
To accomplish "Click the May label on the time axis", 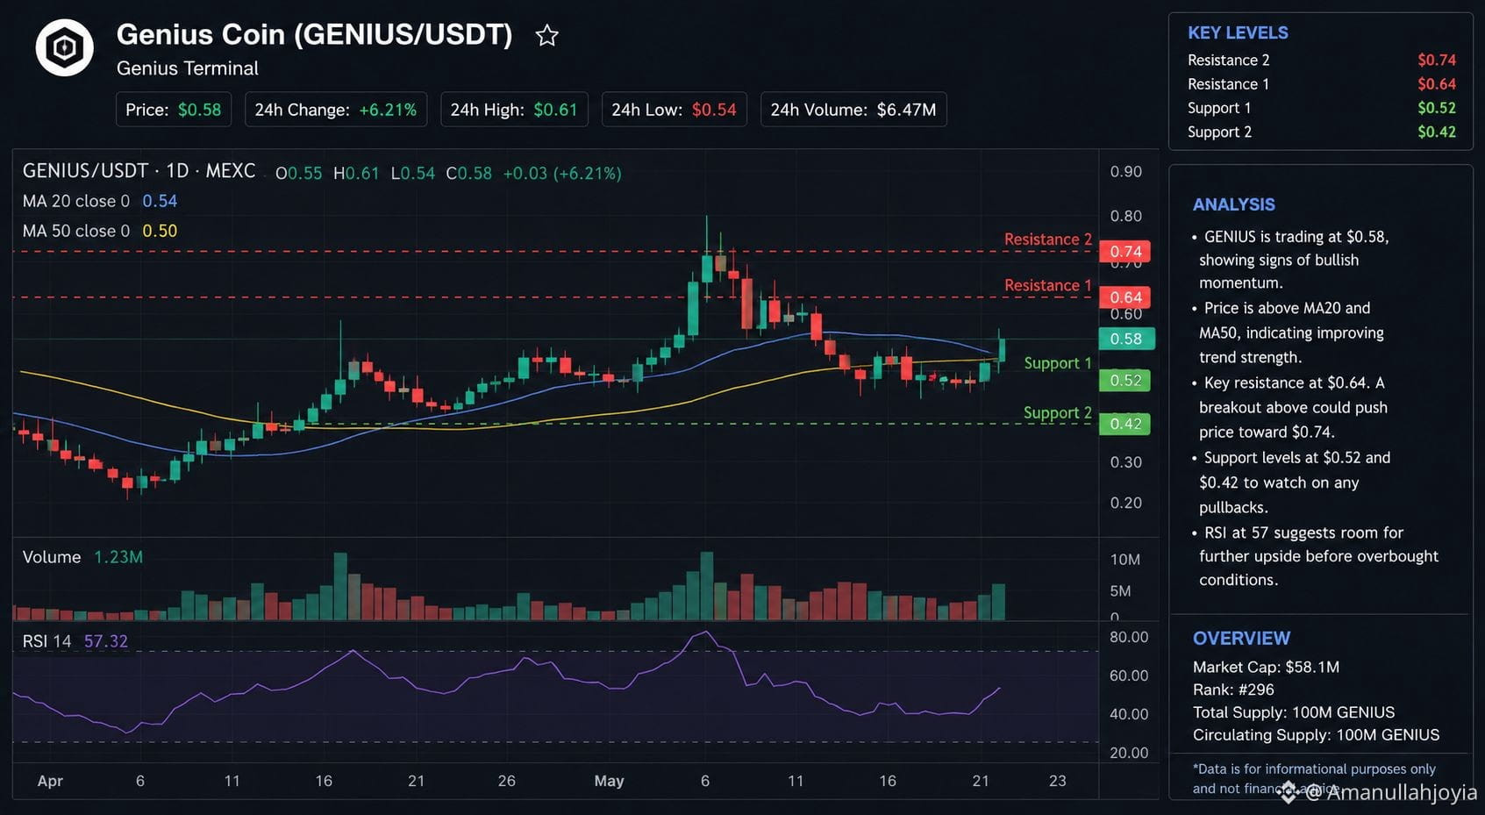I will (609, 781).
